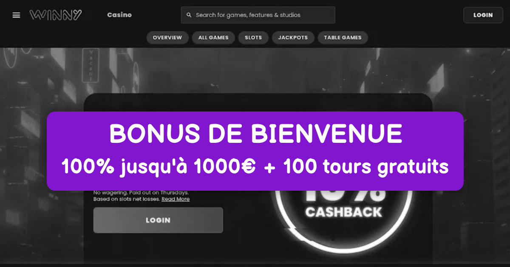Click the BONUS DE BIENVENUE heading
This screenshot has width=510, height=267.
point(255,134)
